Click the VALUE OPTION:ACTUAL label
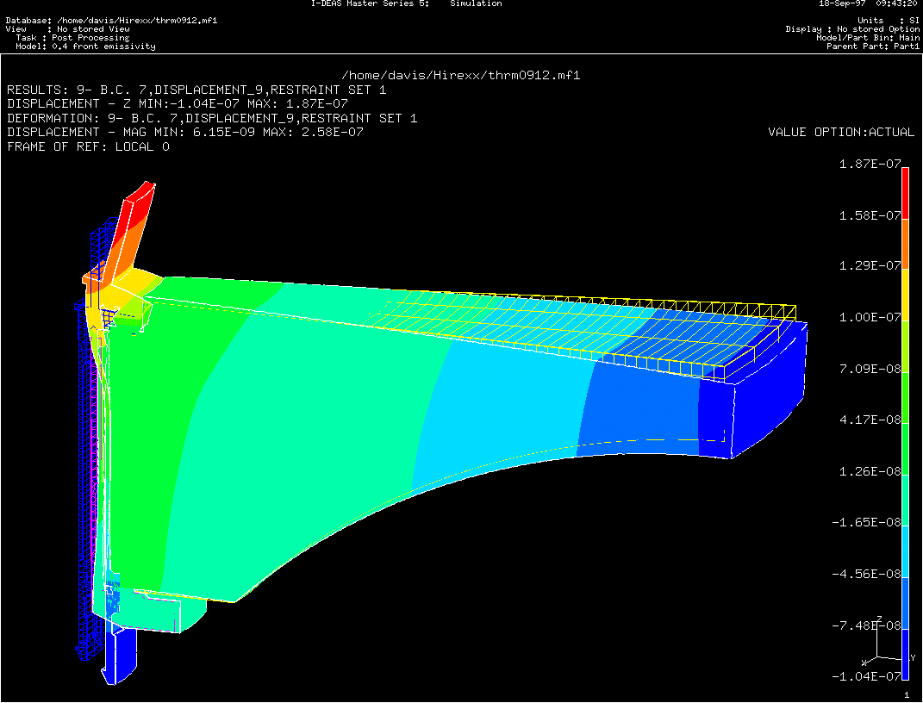Image resolution: width=923 pixels, height=703 pixels. coord(840,132)
